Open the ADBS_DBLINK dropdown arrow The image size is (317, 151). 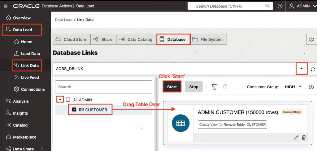coord(302,69)
